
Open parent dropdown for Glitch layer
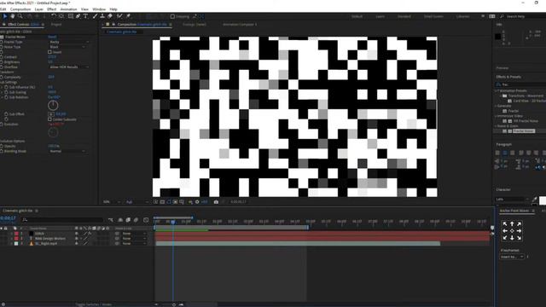pos(134,234)
